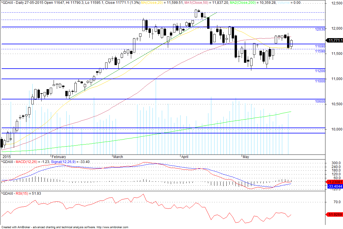This screenshot has width=343, height=229.
Task: Click the 300.0 MACD axis label
Action: click(x=336, y=163)
